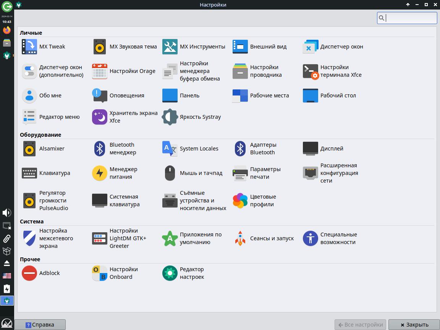Open Оповещения settings
Image resolution: width=440 pixels, height=330 pixels.
point(118,95)
